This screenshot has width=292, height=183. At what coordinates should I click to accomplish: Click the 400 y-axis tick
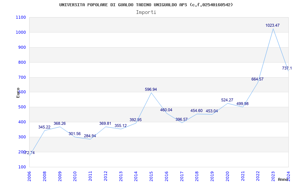click(x=22, y=122)
